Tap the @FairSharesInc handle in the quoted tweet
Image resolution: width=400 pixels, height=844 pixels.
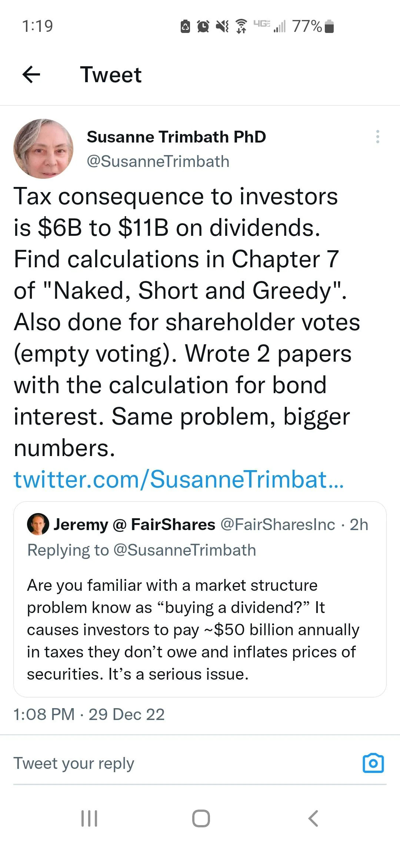[x=278, y=525]
